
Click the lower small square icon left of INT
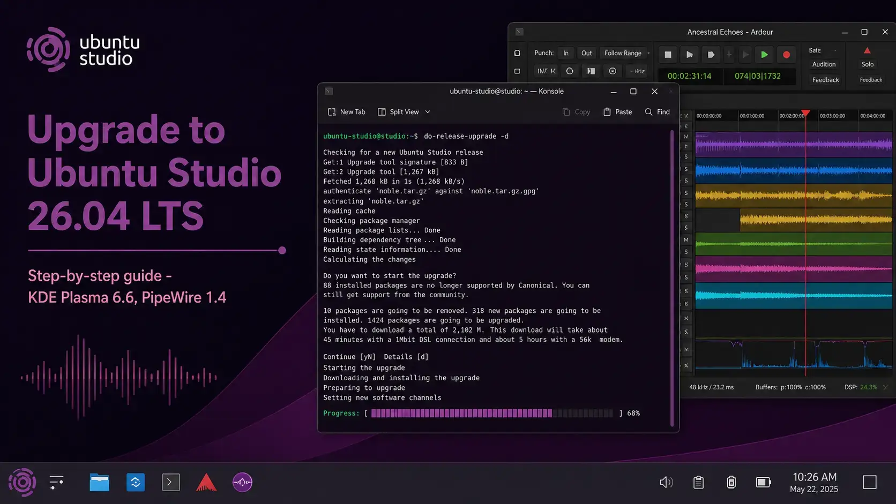coord(517,71)
